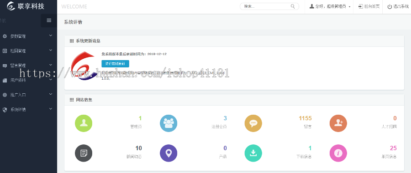Click the last-update date 2018-12-12 text
This screenshot has width=411, height=173.
pos(157,54)
